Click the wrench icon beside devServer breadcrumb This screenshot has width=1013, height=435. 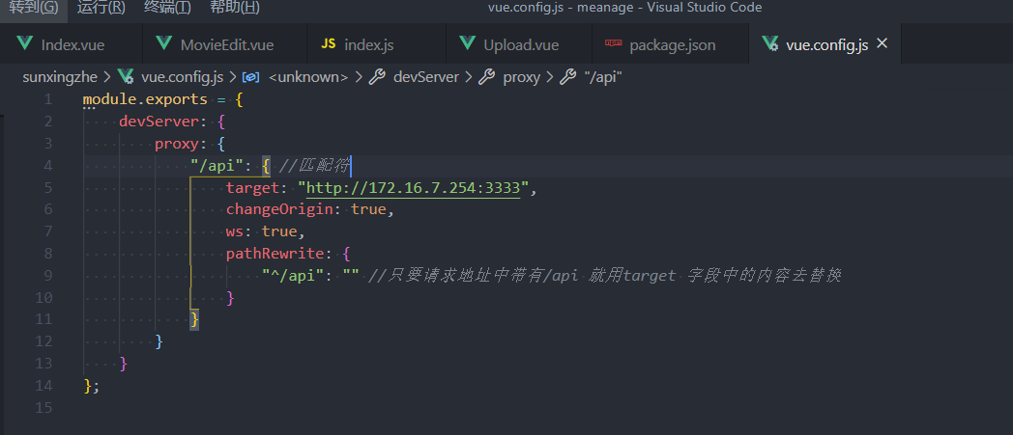[377, 77]
